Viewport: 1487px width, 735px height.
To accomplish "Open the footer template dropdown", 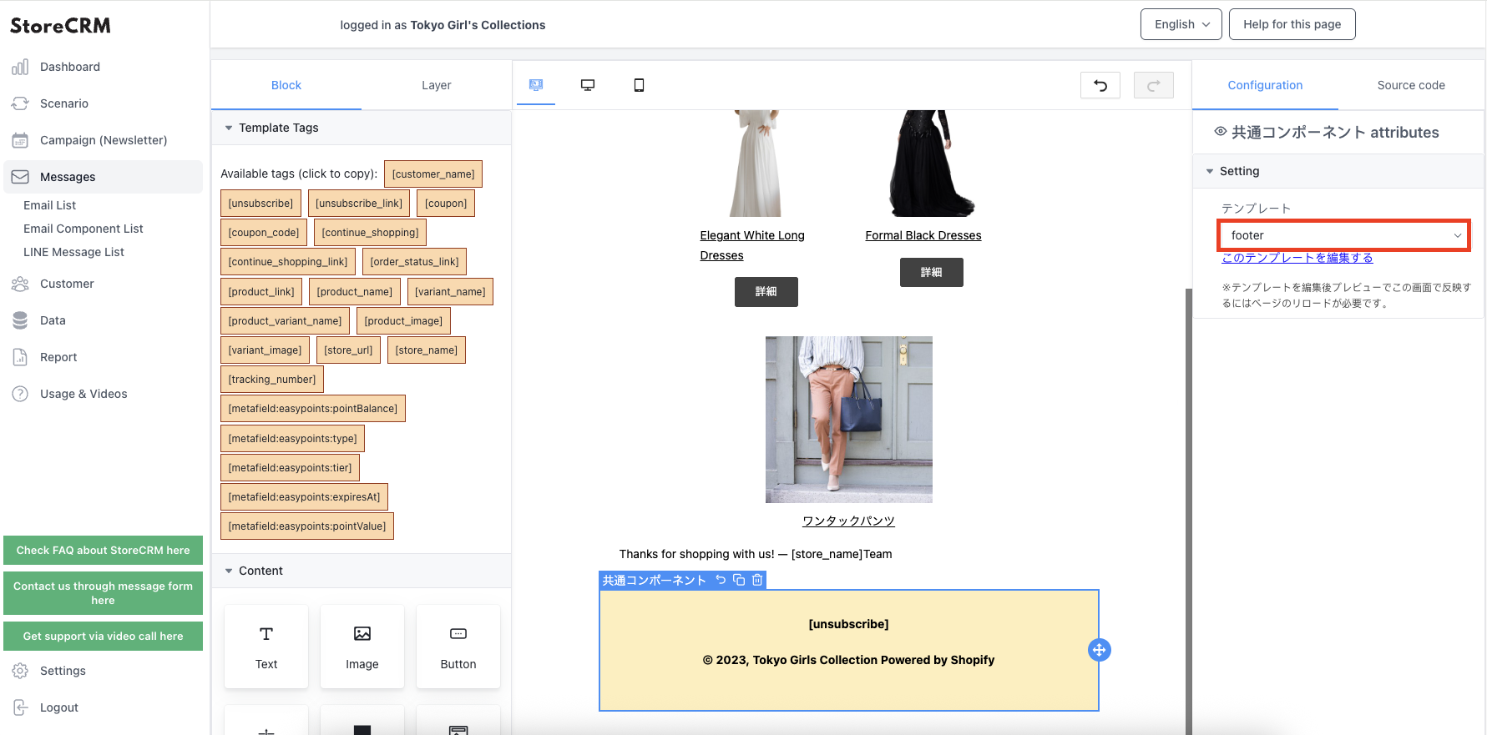I will [x=1343, y=235].
